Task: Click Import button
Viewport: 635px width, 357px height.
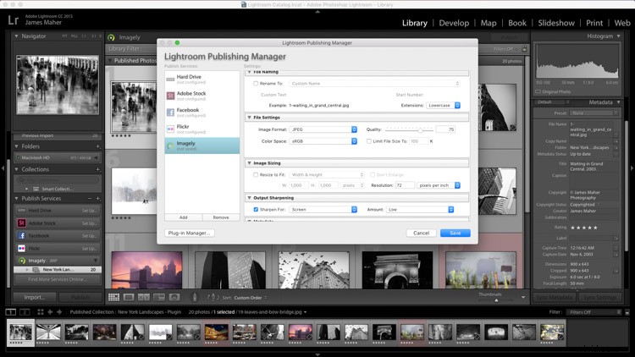Action: (35, 298)
